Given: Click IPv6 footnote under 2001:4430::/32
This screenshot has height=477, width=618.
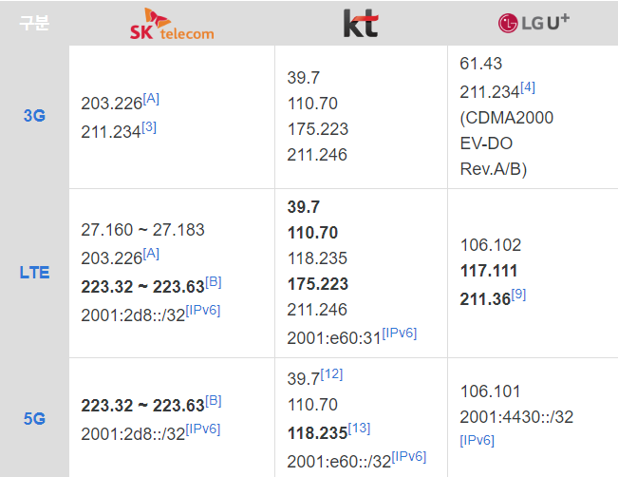Looking at the screenshot, I should [x=477, y=440].
